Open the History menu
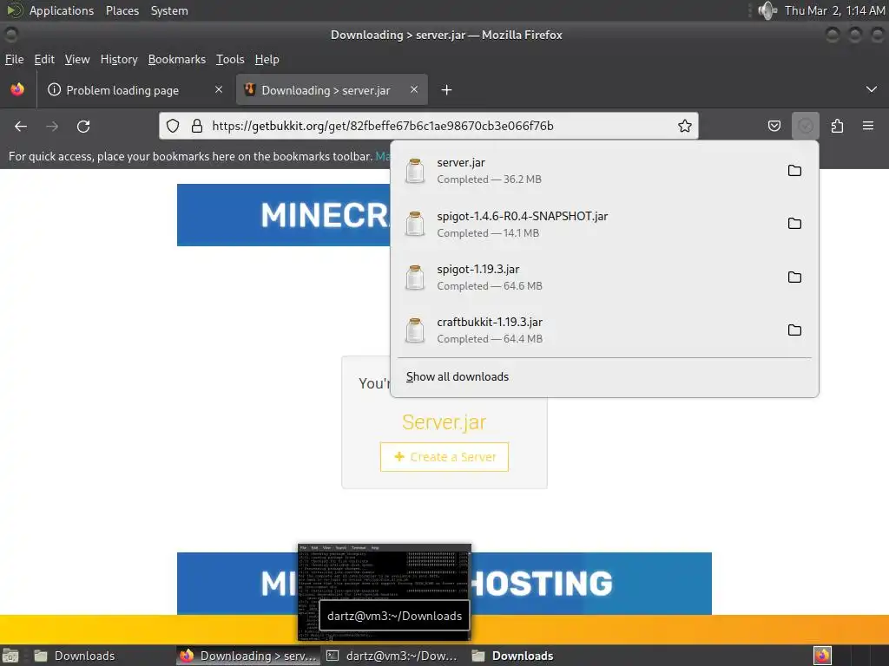Screen dimensions: 889x666 119,60
